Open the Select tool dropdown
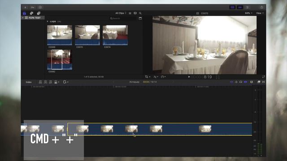This screenshot has height=161, width=287. pos(65,82)
